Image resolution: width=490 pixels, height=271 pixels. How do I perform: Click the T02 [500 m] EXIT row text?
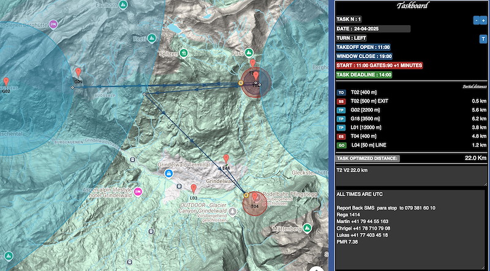[369, 101]
